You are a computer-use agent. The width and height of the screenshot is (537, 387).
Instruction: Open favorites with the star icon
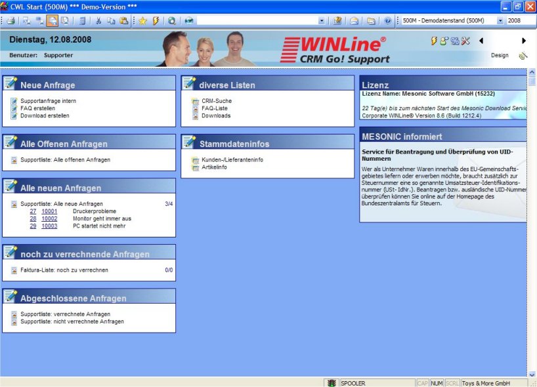[143, 21]
